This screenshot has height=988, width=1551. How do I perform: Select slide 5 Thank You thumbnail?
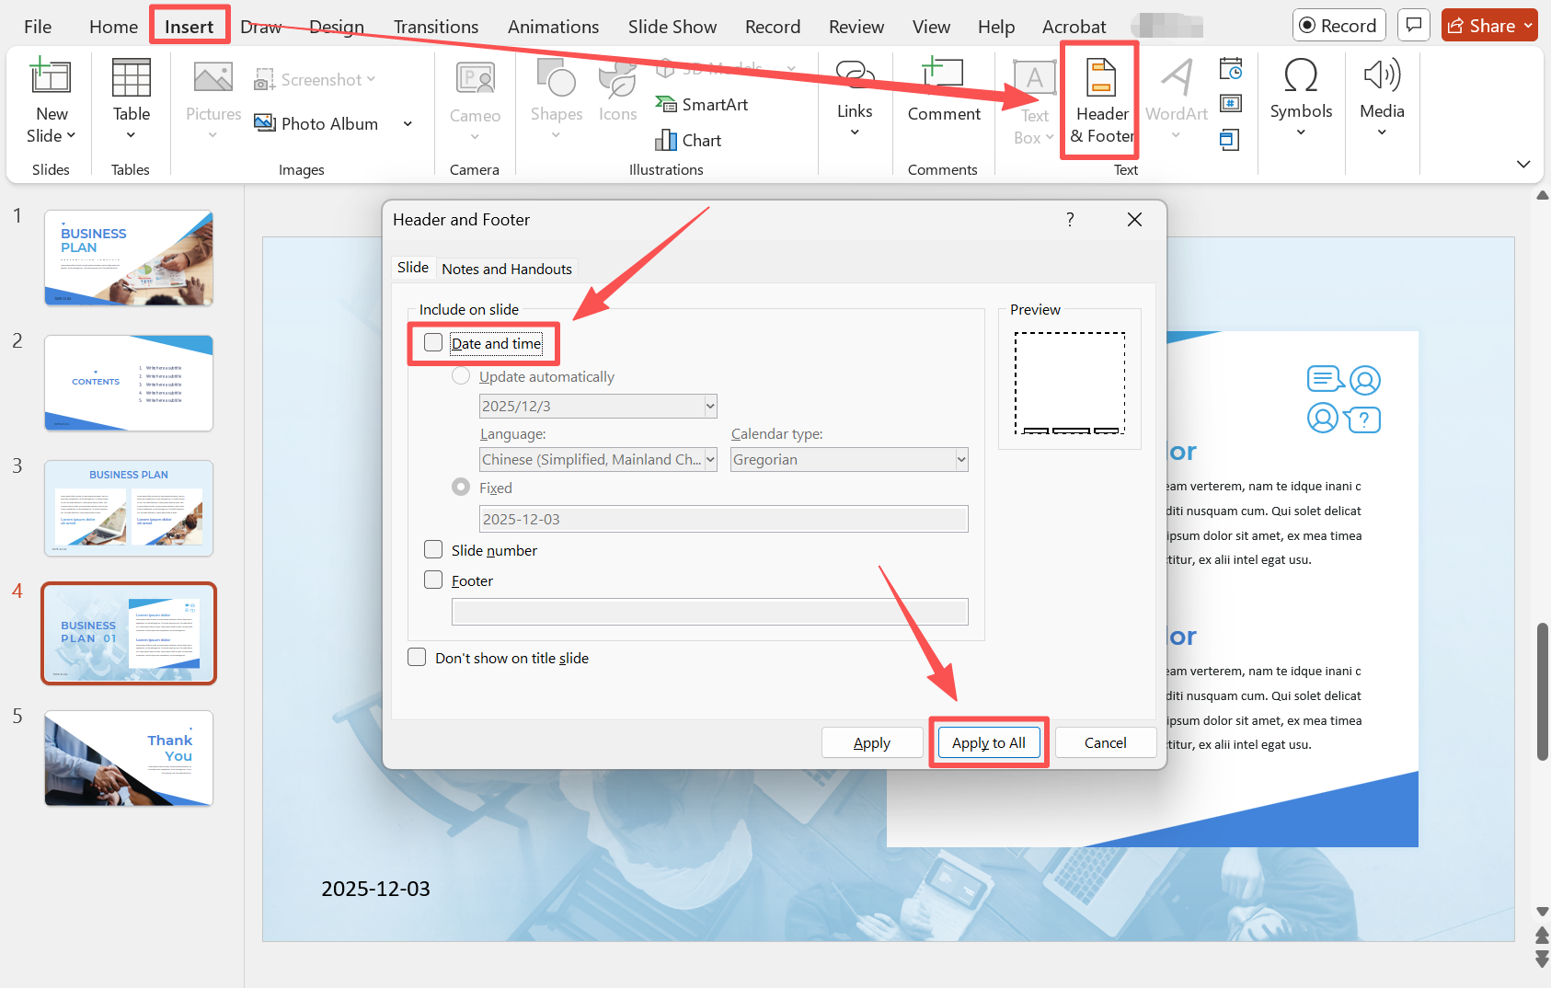coord(129,758)
